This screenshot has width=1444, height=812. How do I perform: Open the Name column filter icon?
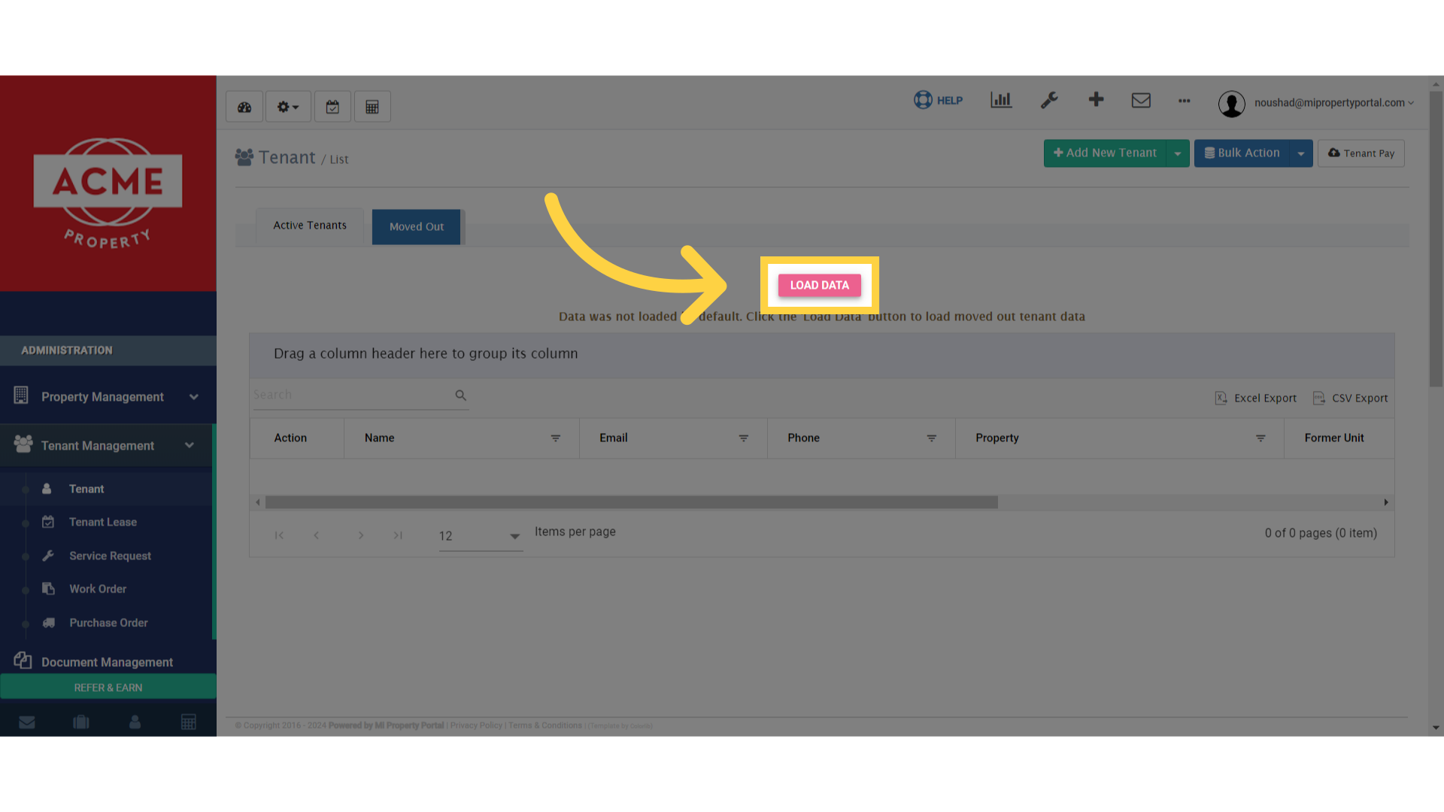(555, 438)
